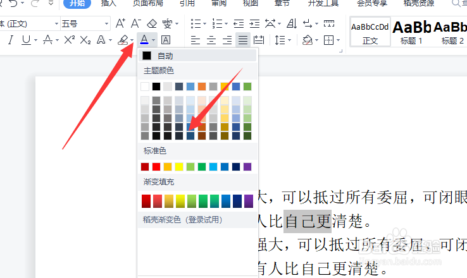Click the font color A icon
The width and height of the screenshot is (467, 278).
[x=144, y=40]
